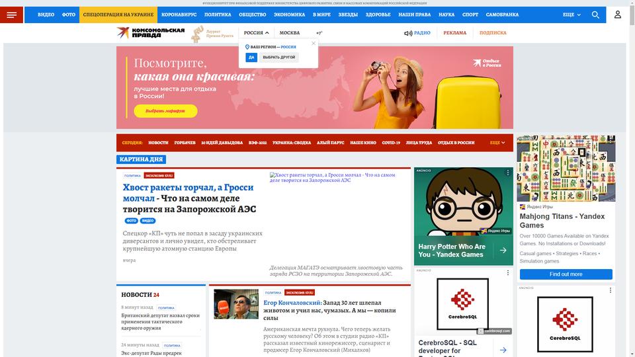Open the radio speaker icon

point(408,33)
